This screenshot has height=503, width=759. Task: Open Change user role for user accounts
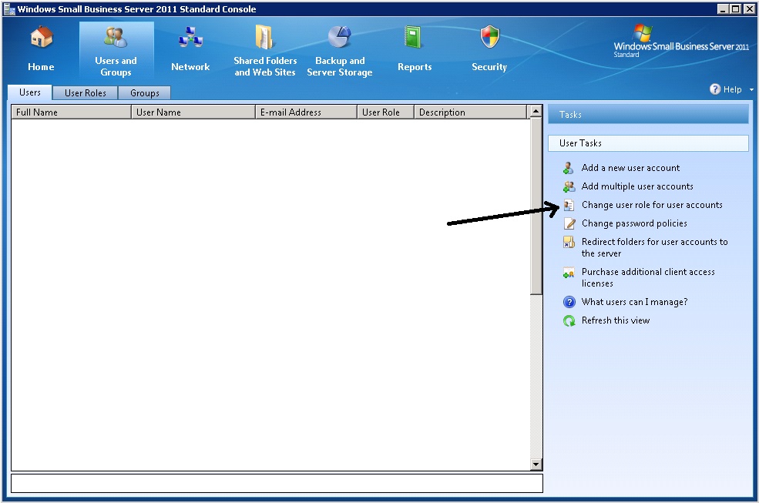(x=652, y=205)
